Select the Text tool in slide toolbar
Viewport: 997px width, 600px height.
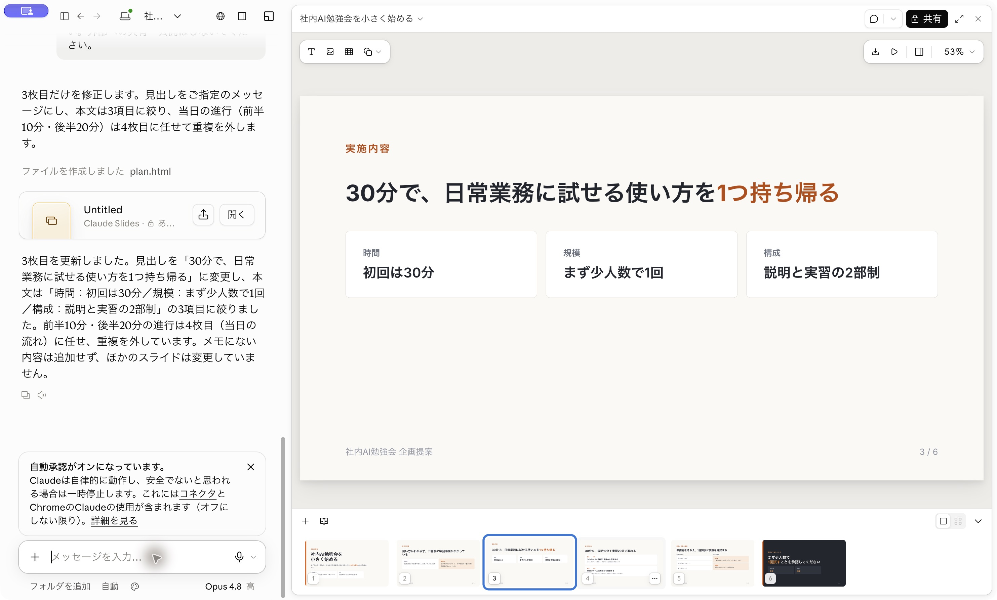click(x=311, y=52)
